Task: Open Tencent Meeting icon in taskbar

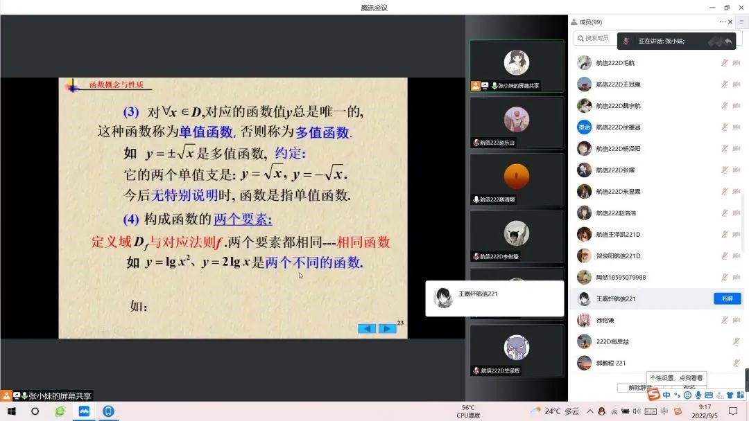Action: 84,411
